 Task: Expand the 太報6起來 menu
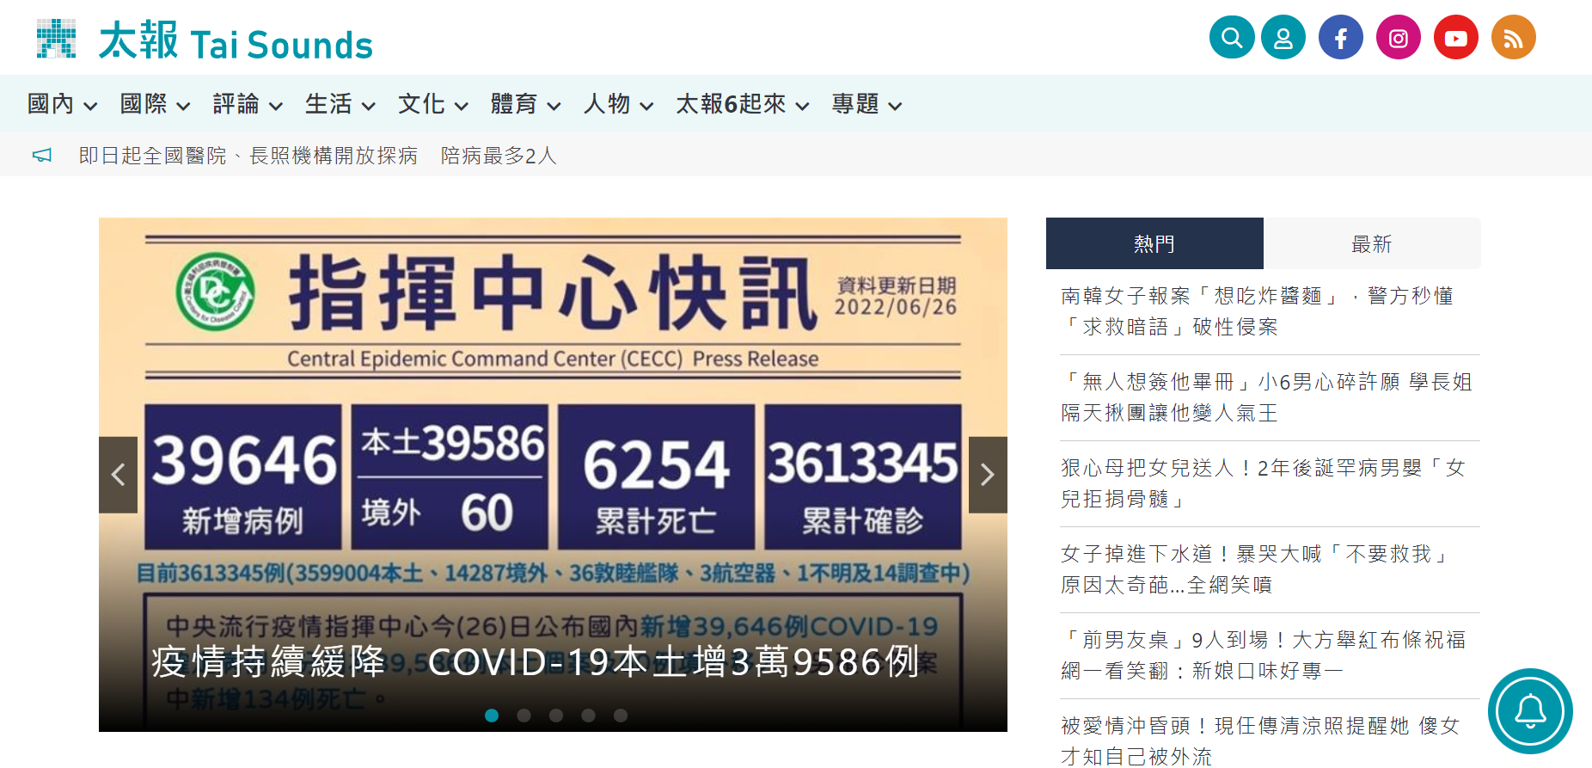pos(743,104)
